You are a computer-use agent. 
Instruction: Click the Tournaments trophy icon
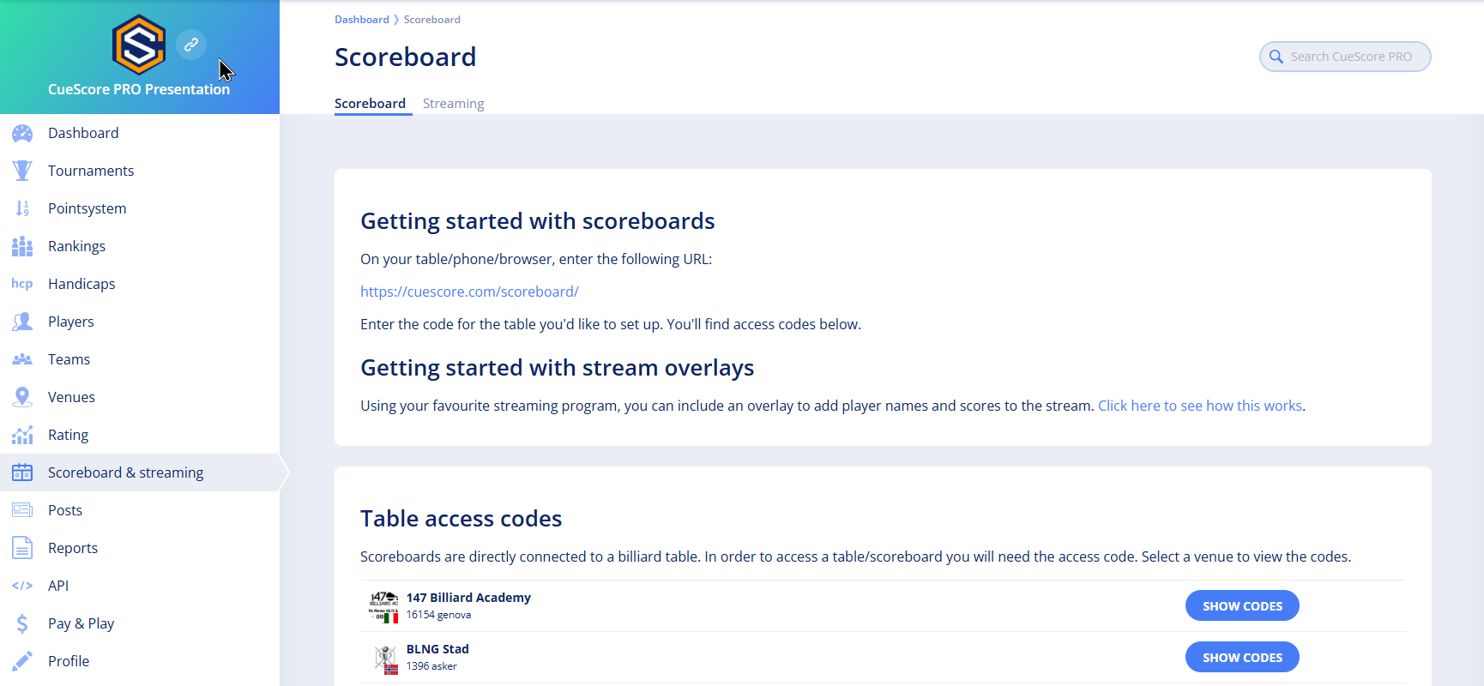pos(22,171)
